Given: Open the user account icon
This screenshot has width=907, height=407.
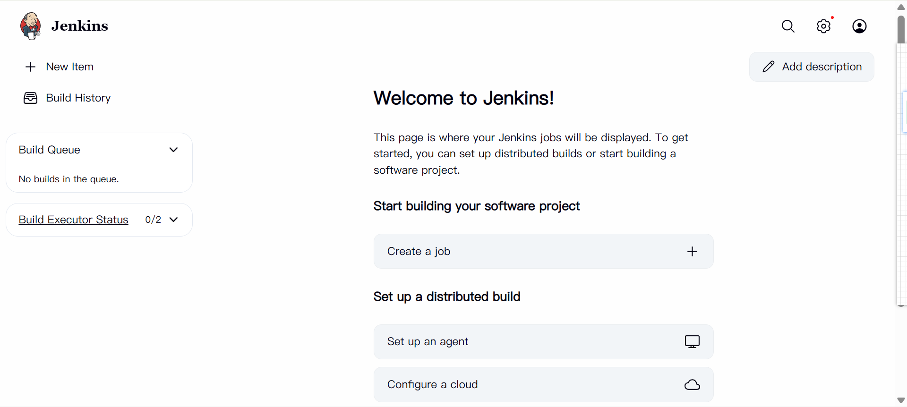Looking at the screenshot, I should pyautogui.click(x=859, y=26).
